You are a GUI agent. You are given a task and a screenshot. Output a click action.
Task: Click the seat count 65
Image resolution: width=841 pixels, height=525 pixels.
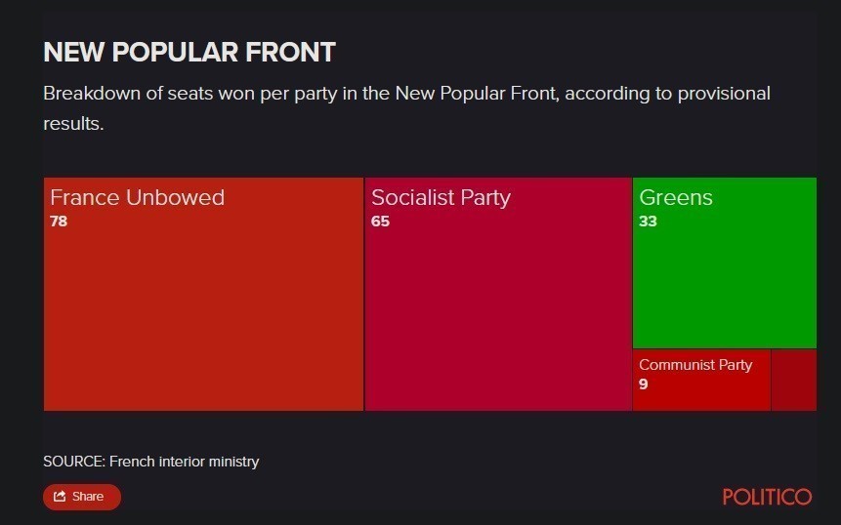click(380, 222)
